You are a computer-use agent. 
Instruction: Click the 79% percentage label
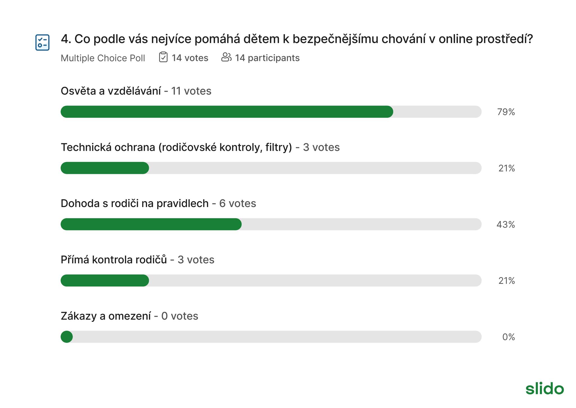pos(506,112)
